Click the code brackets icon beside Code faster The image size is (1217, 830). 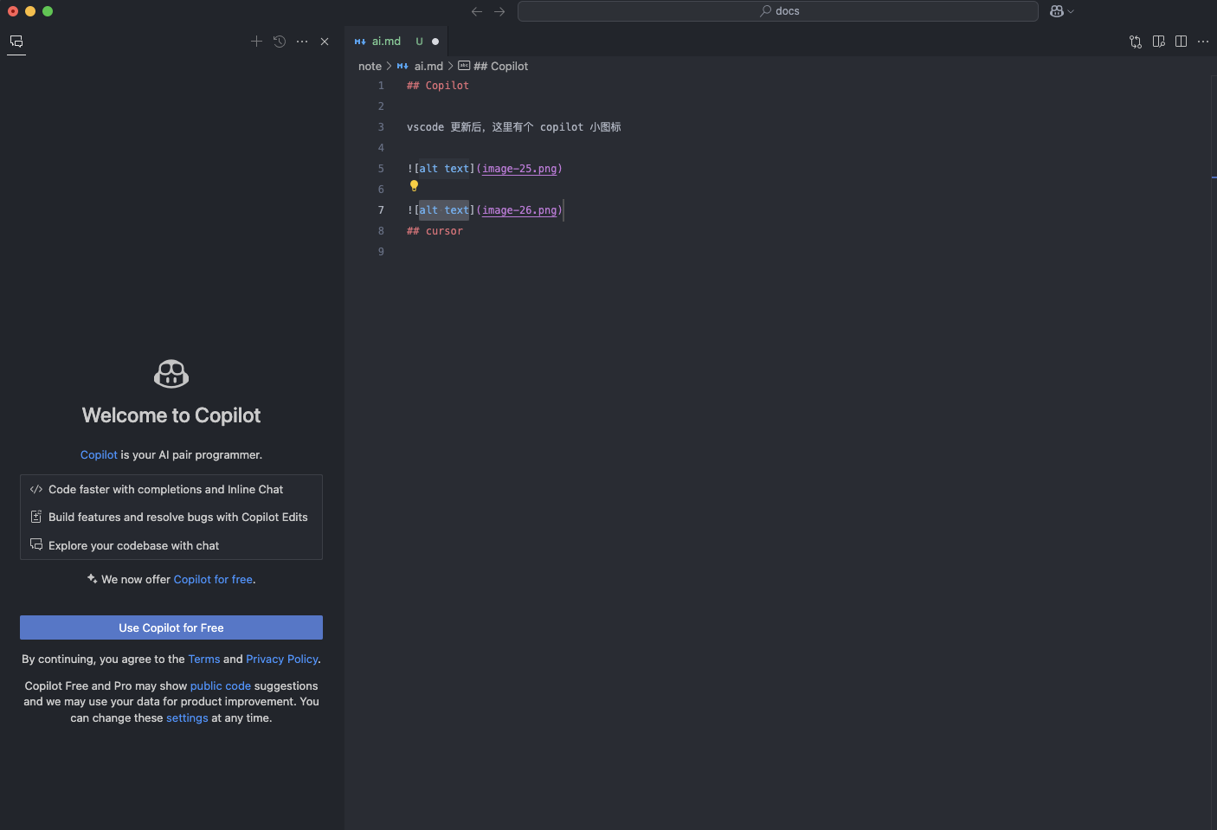coord(36,490)
